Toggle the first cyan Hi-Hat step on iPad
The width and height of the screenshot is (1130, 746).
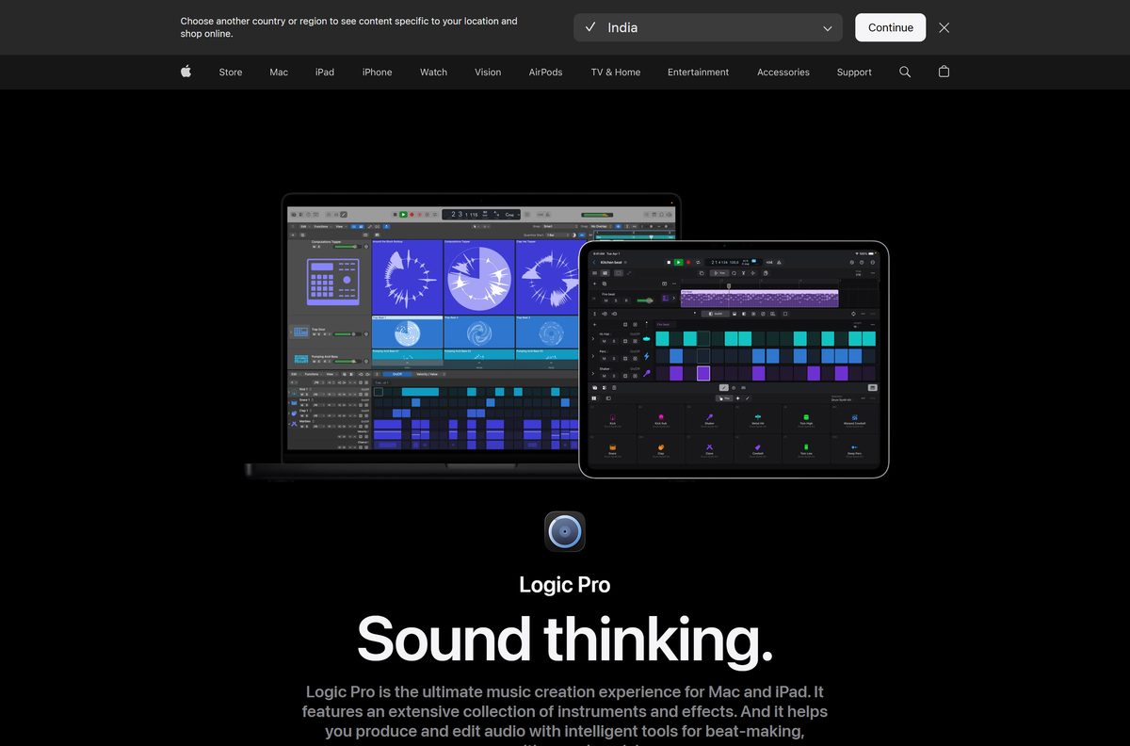(x=662, y=339)
